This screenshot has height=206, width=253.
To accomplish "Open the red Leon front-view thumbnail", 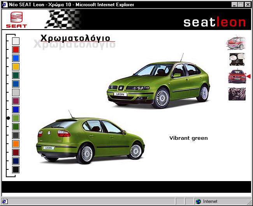I will tap(237, 76).
